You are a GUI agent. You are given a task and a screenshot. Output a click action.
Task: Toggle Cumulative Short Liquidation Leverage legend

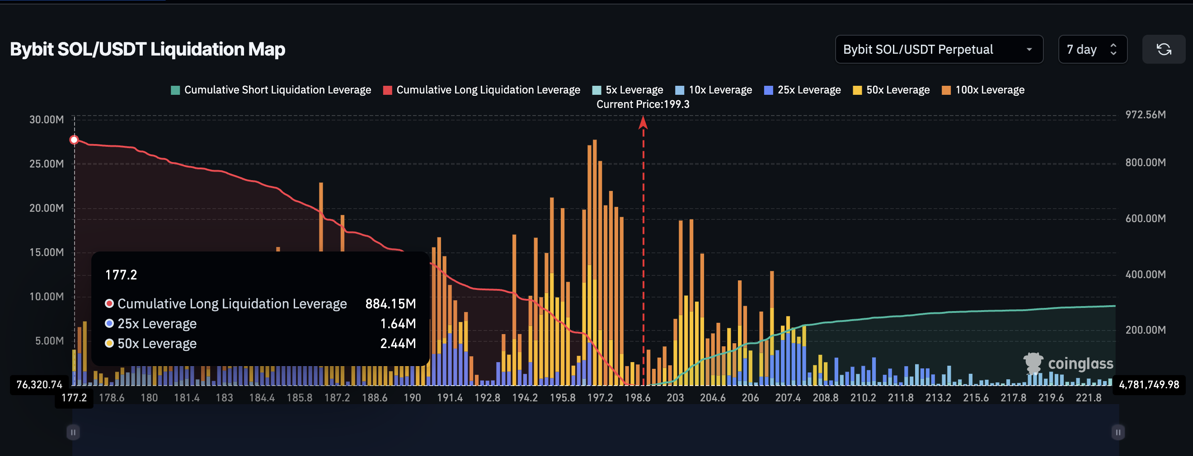(271, 90)
